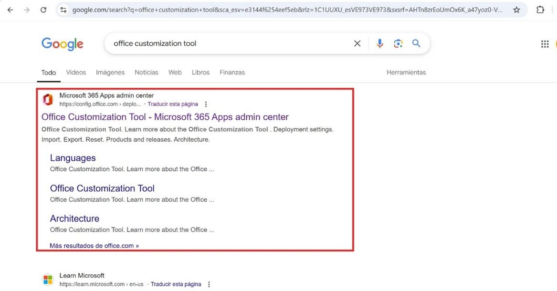Image resolution: width=557 pixels, height=291 pixels.
Task: Open more options for Microsoft 365 result
Action: click(x=206, y=104)
